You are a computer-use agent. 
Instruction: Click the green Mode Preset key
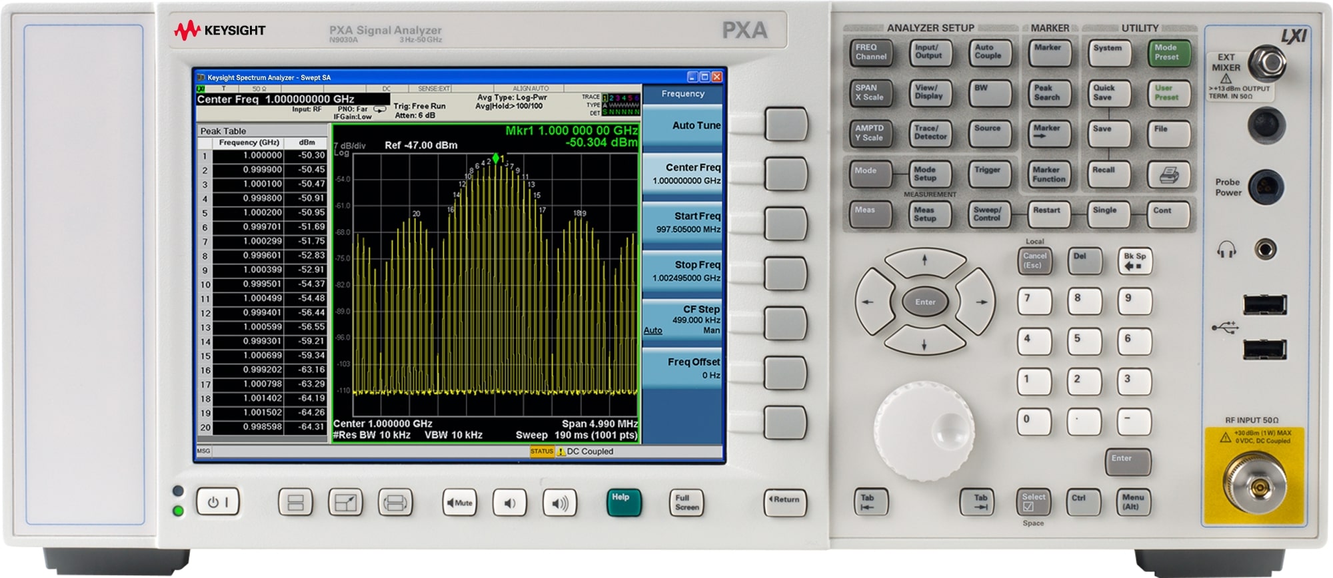point(1169,53)
